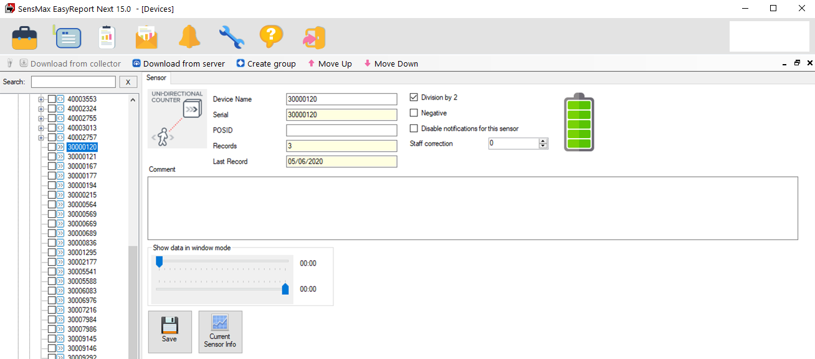This screenshot has width=815, height=359.
Task: Select the Sensor tab
Action: 156,78
